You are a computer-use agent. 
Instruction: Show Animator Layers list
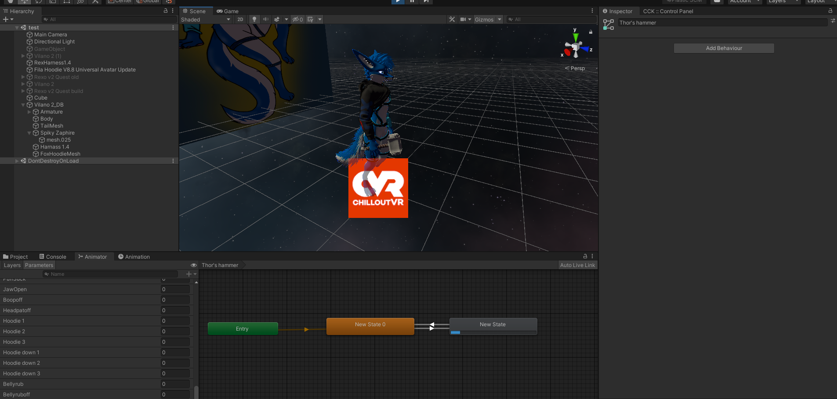12,265
